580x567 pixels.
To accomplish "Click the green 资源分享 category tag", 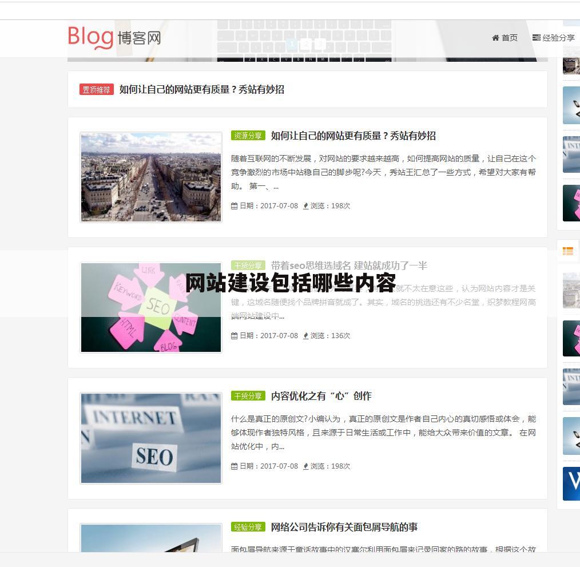I will (x=248, y=136).
